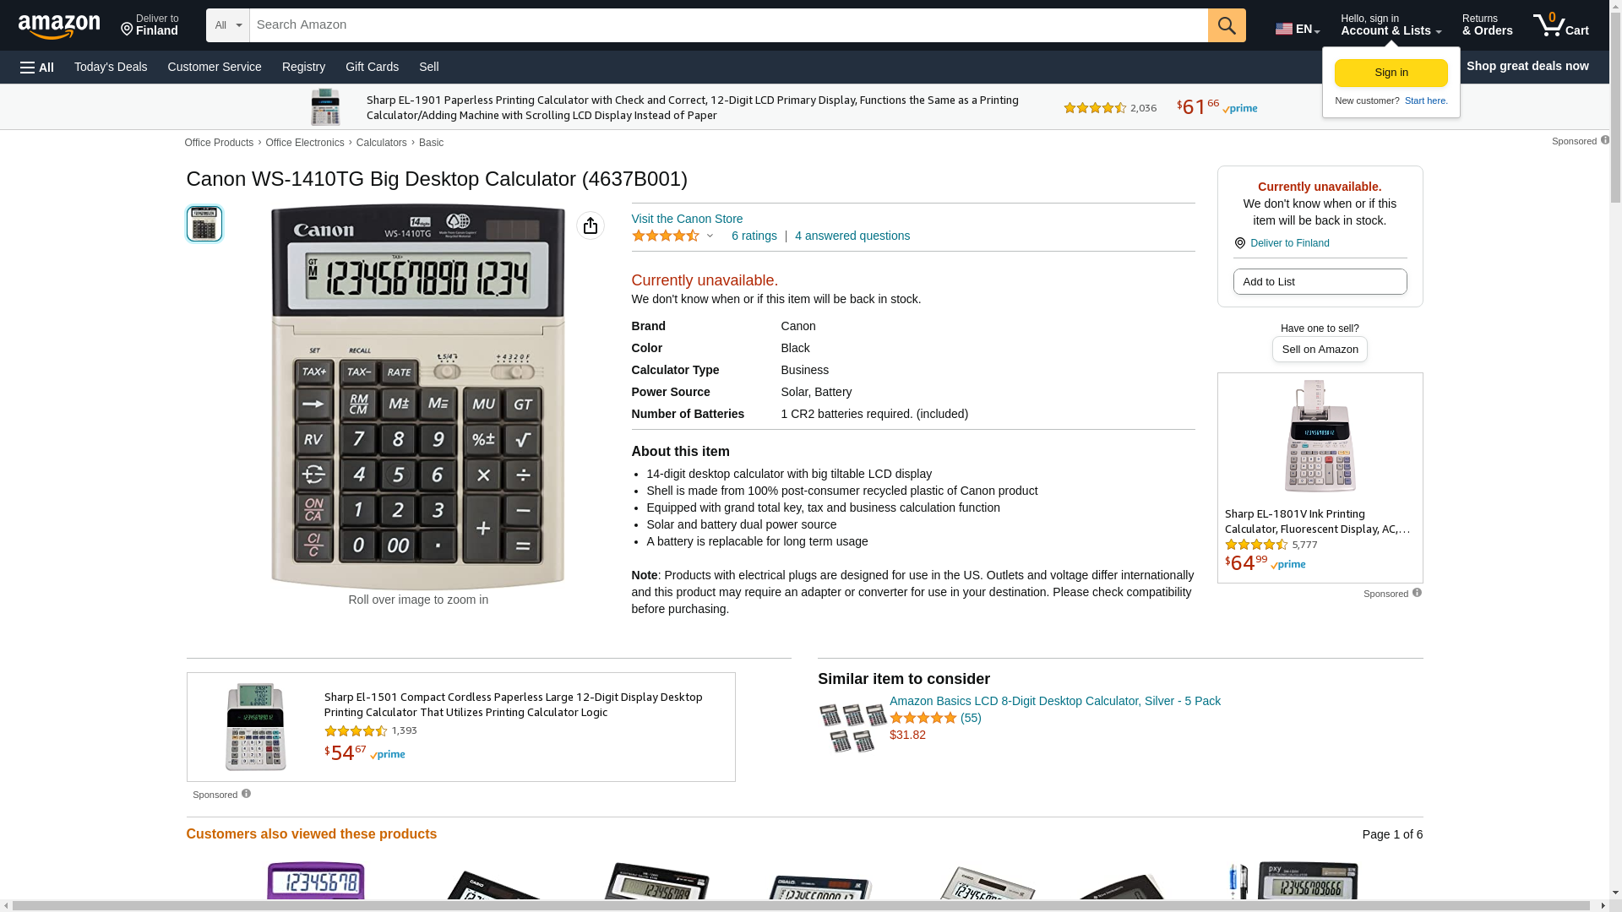Click into the Search Amazon field
This screenshot has height=912, width=1622.
point(728,25)
